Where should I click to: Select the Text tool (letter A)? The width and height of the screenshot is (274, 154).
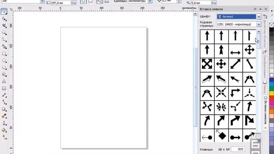point(4,82)
